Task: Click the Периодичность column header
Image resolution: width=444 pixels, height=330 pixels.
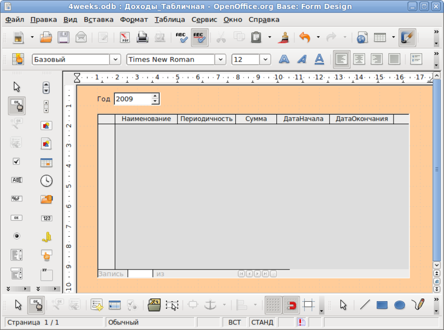Action: tap(206, 119)
